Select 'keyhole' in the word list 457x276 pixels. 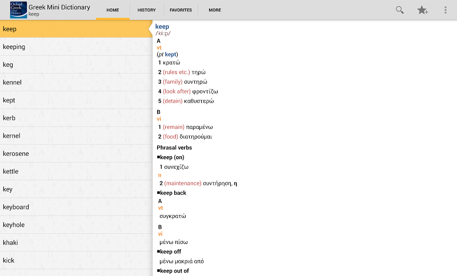[75, 225]
